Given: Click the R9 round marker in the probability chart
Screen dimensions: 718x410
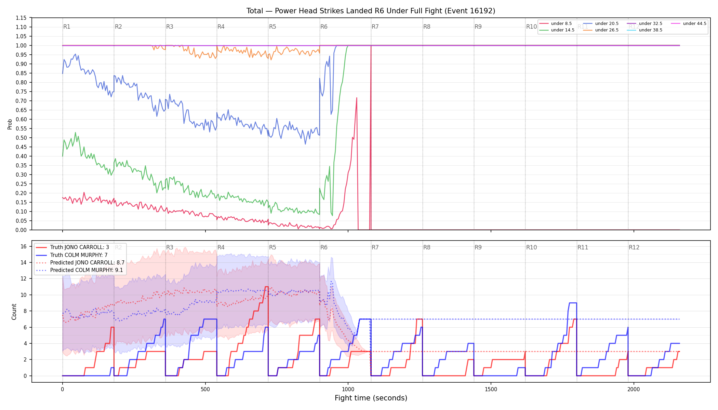Looking at the screenshot, I should click(478, 27).
